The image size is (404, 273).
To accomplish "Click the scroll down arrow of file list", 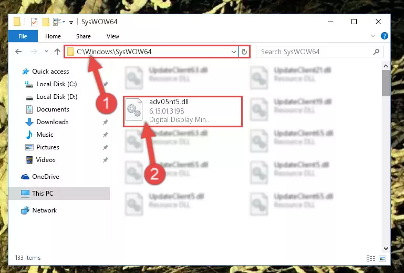I will pyautogui.click(x=386, y=248).
